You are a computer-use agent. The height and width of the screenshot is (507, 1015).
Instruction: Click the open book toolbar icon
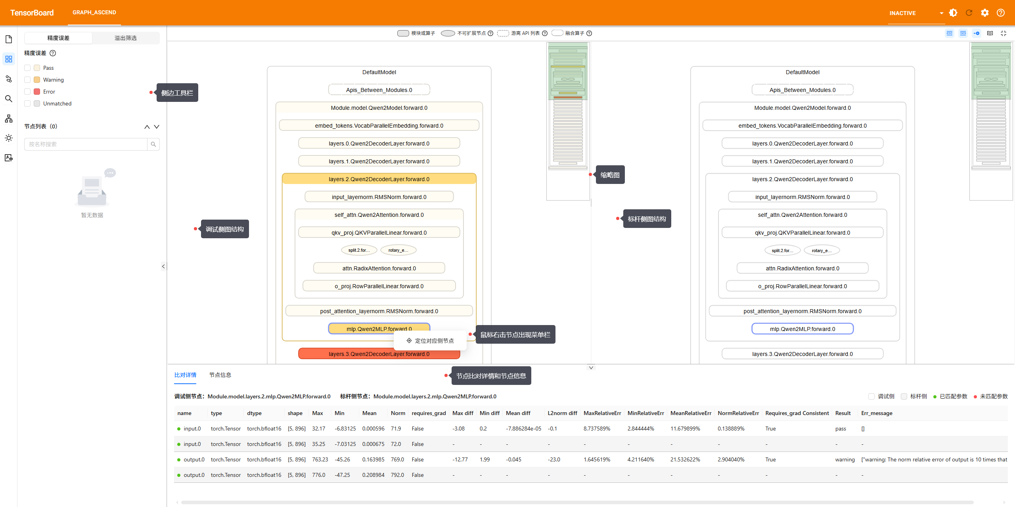tap(990, 33)
